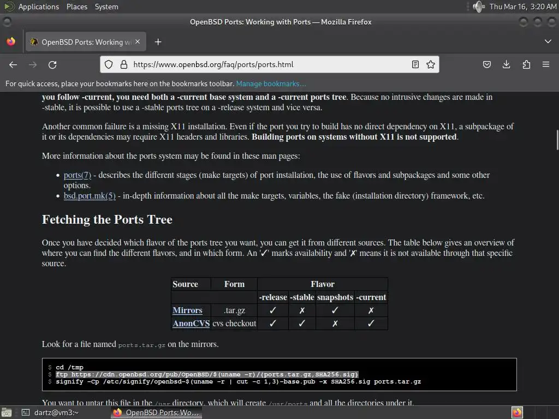Toggle reader view icon

415,64
